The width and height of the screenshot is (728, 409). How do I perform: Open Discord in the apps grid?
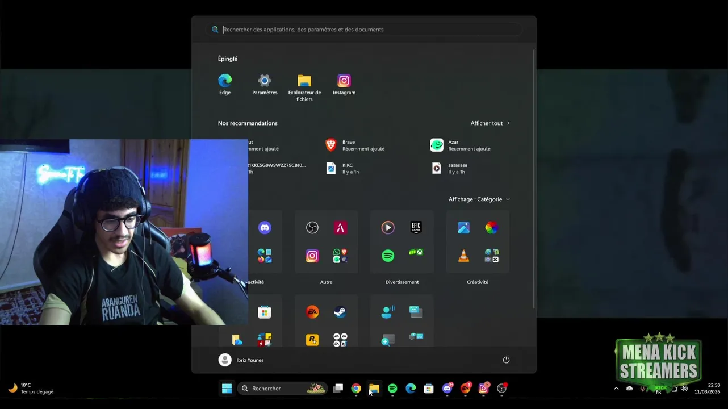click(265, 228)
